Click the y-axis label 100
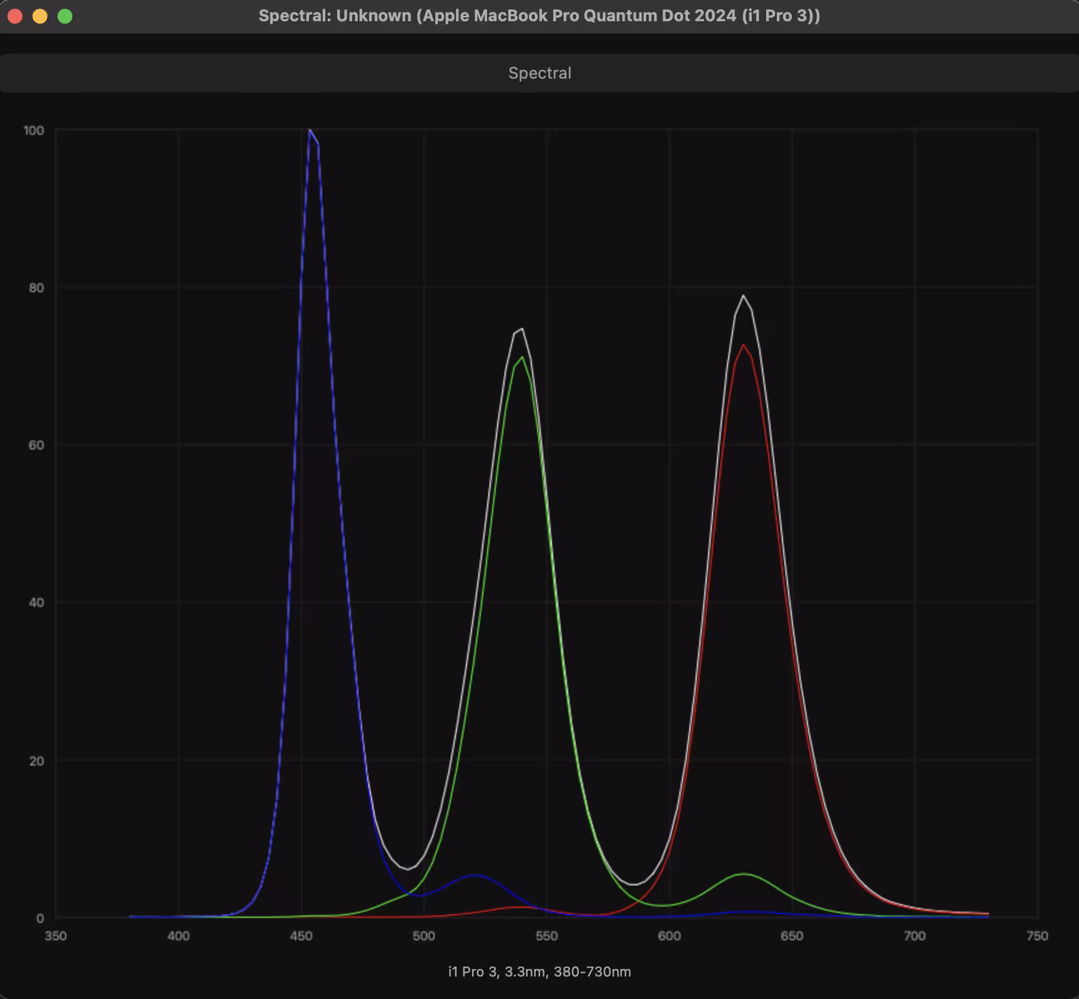Viewport: 1079px width, 999px height. pyautogui.click(x=34, y=130)
